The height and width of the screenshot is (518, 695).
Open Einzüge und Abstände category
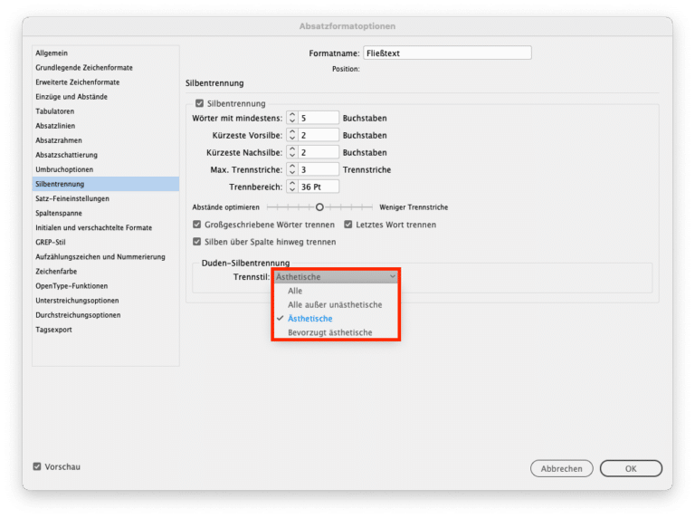click(106, 97)
